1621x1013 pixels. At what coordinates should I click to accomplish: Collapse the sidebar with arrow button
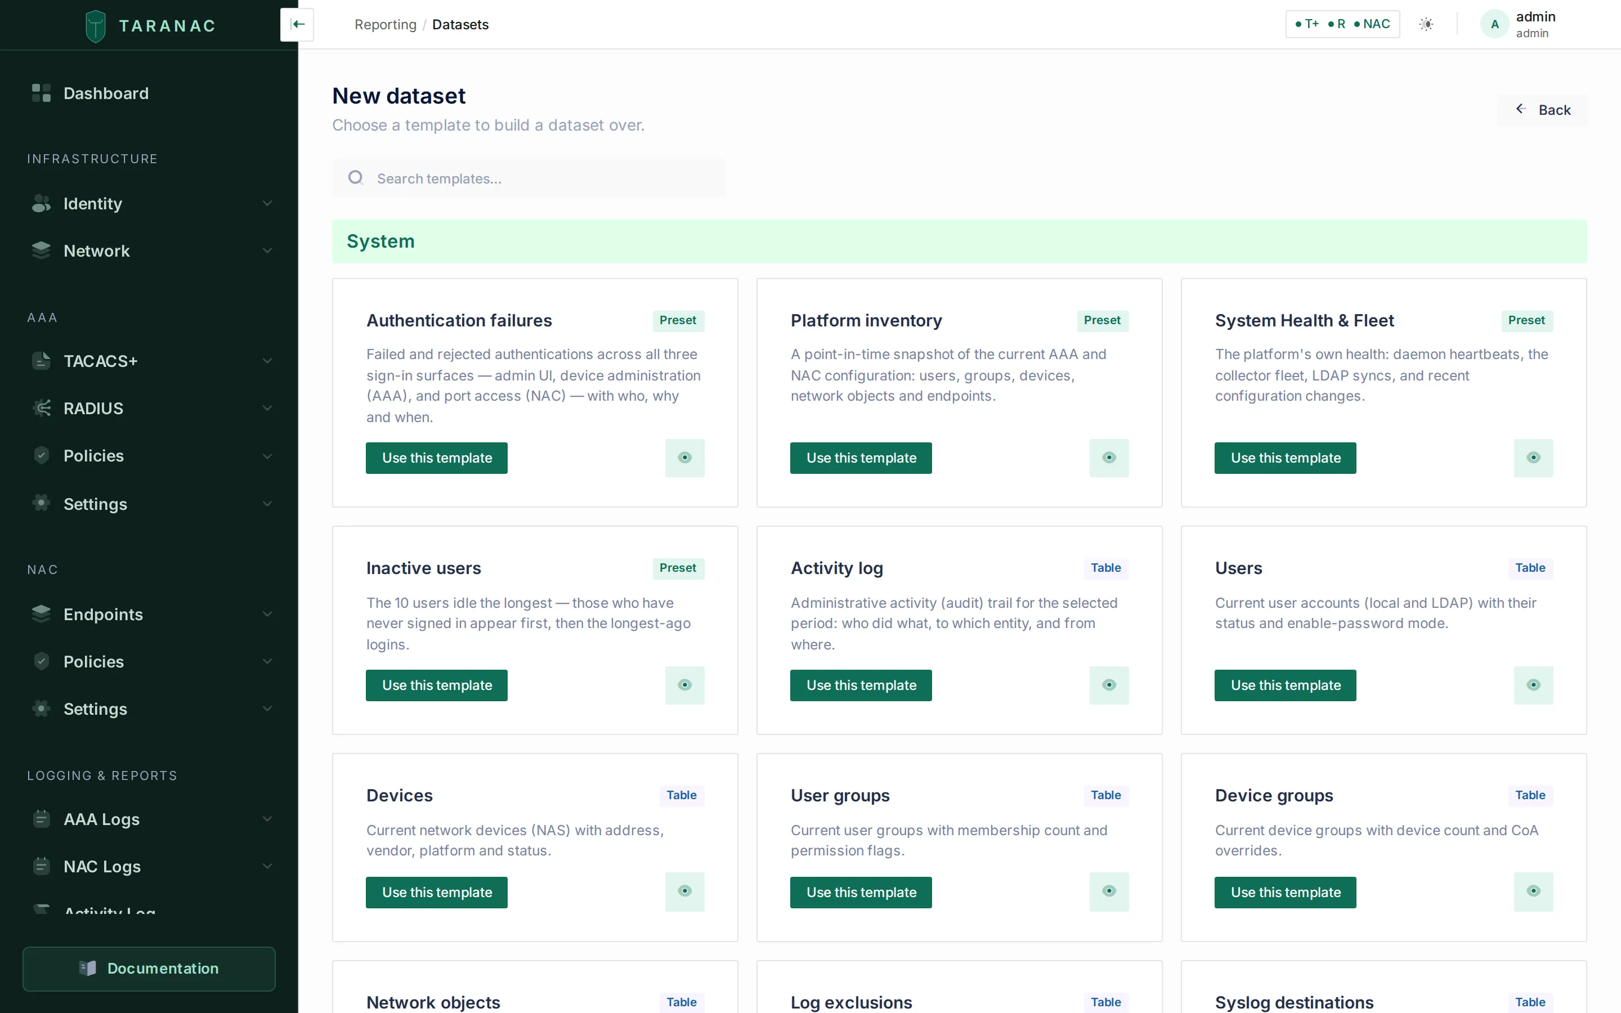[x=297, y=25]
